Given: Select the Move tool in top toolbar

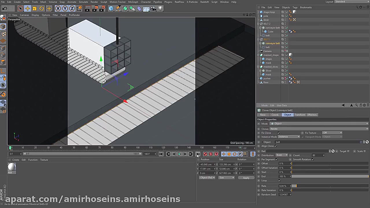Looking at the screenshot, I should pos(27,9).
